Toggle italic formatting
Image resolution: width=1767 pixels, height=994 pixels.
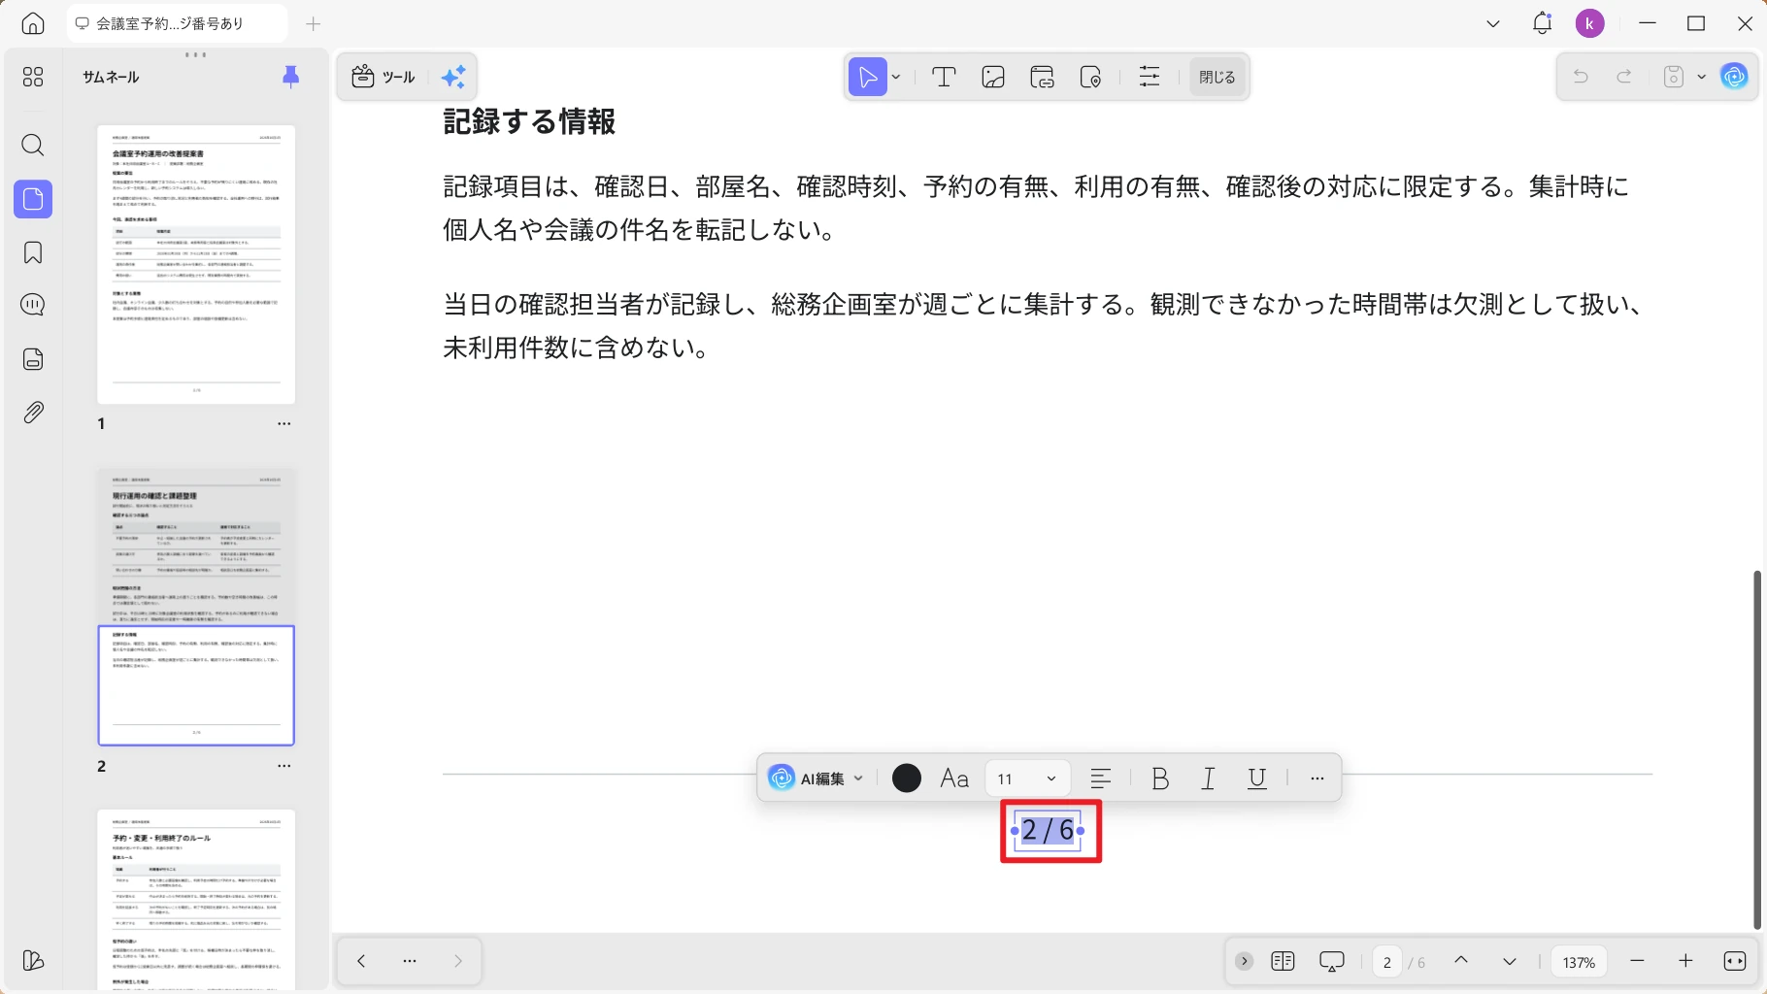(1209, 779)
